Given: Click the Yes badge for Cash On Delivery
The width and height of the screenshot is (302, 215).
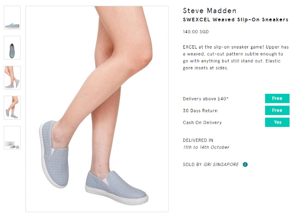Looking at the screenshot, I should (x=277, y=122).
